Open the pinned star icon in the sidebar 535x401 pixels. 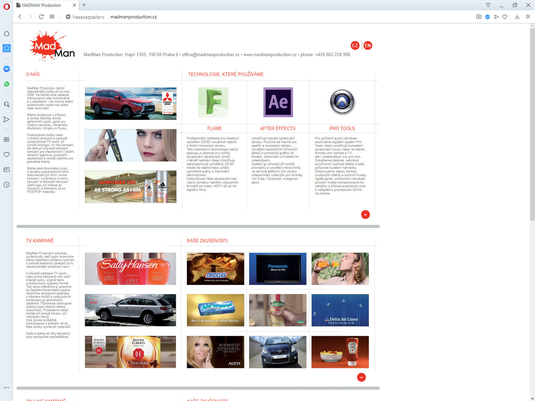point(6,48)
